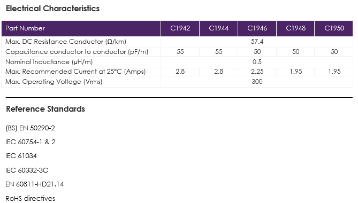Click the Electrical Characteristics heading
This screenshot has width=358, height=203.
pos(53,9)
